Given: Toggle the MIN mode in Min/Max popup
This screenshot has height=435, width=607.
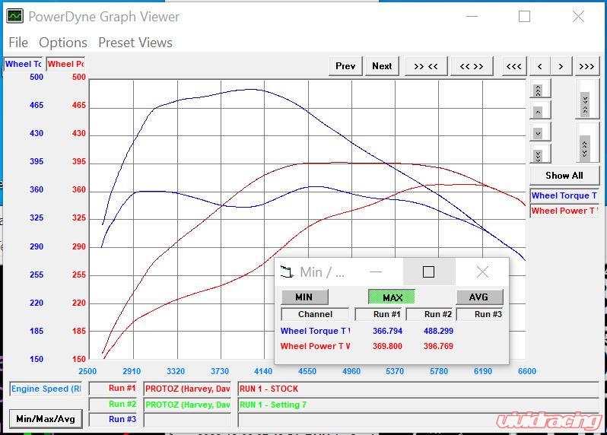Looking at the screenshot, I should pos(304,297).
